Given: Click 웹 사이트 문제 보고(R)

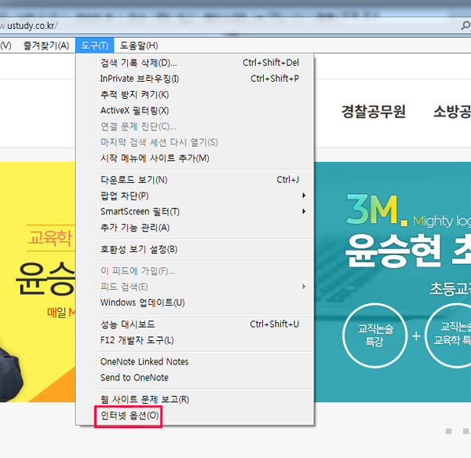Looking at the screenshot, I should (x=144, y=399).
